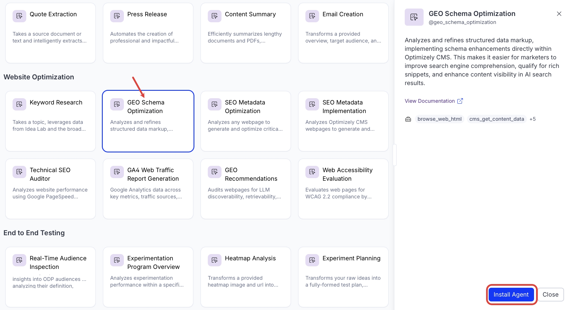The image size is (568, 310).
Task: Click the Technical SEO Auditor icon
Action: tap(19, 172)
